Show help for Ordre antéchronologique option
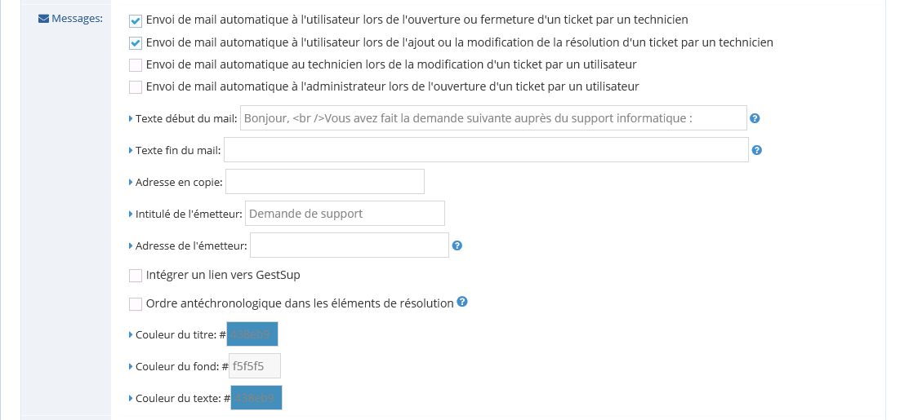The image size is (900, 420). [x=462, y=302]
